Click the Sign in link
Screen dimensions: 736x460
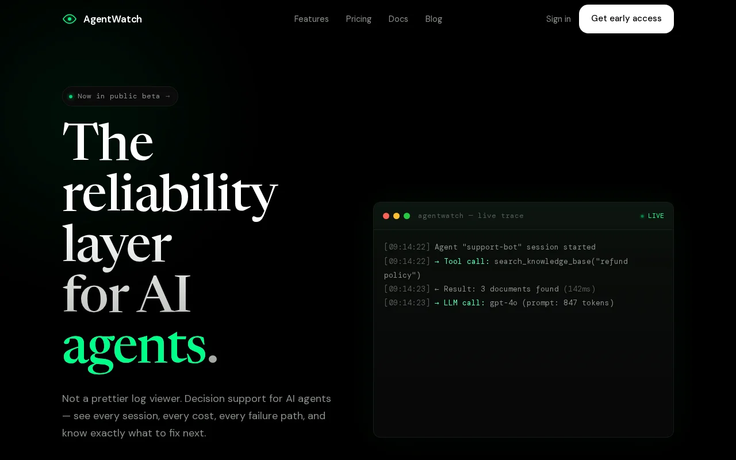(558, 19)
